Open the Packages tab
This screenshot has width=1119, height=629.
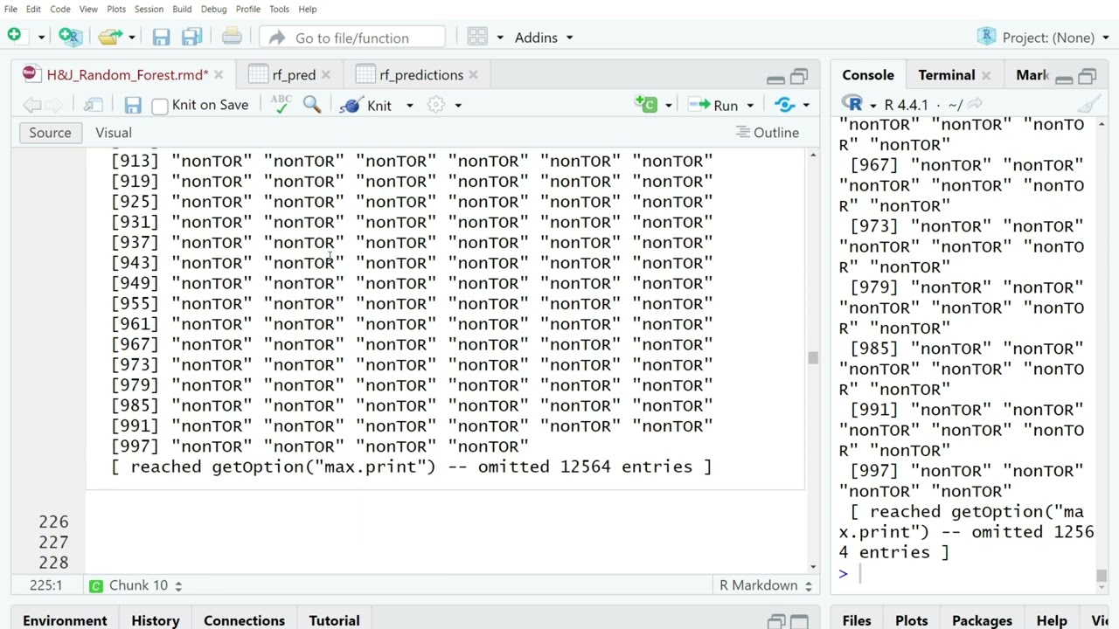[x=982, y=620]
